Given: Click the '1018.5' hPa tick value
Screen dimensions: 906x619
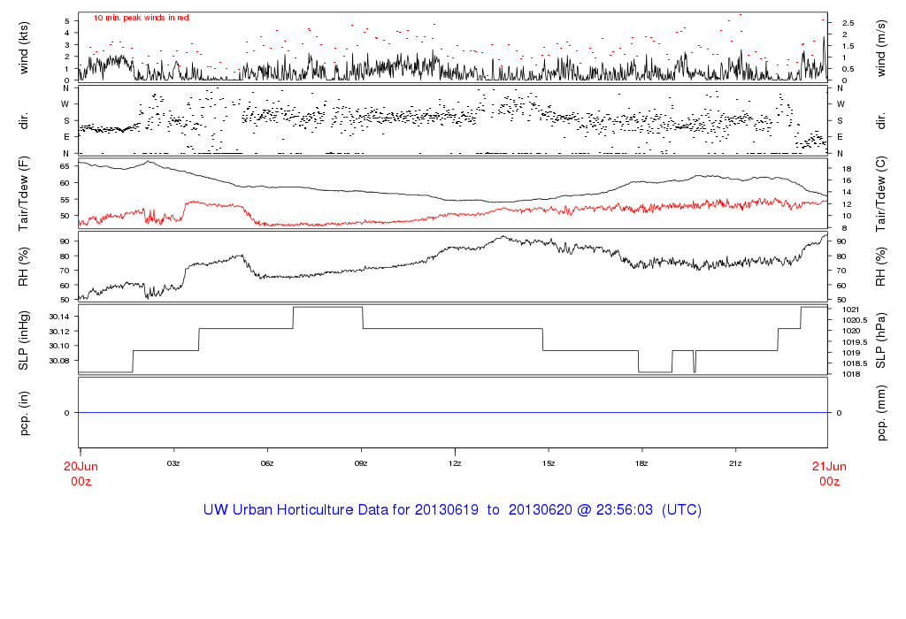Looking at the screenshot, I should click(856, 363).
